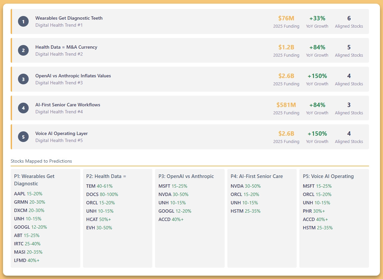Select the GRMN 20-30% stock entry
This screenshot has width=383, height=279.
click(x=30, y=202)
